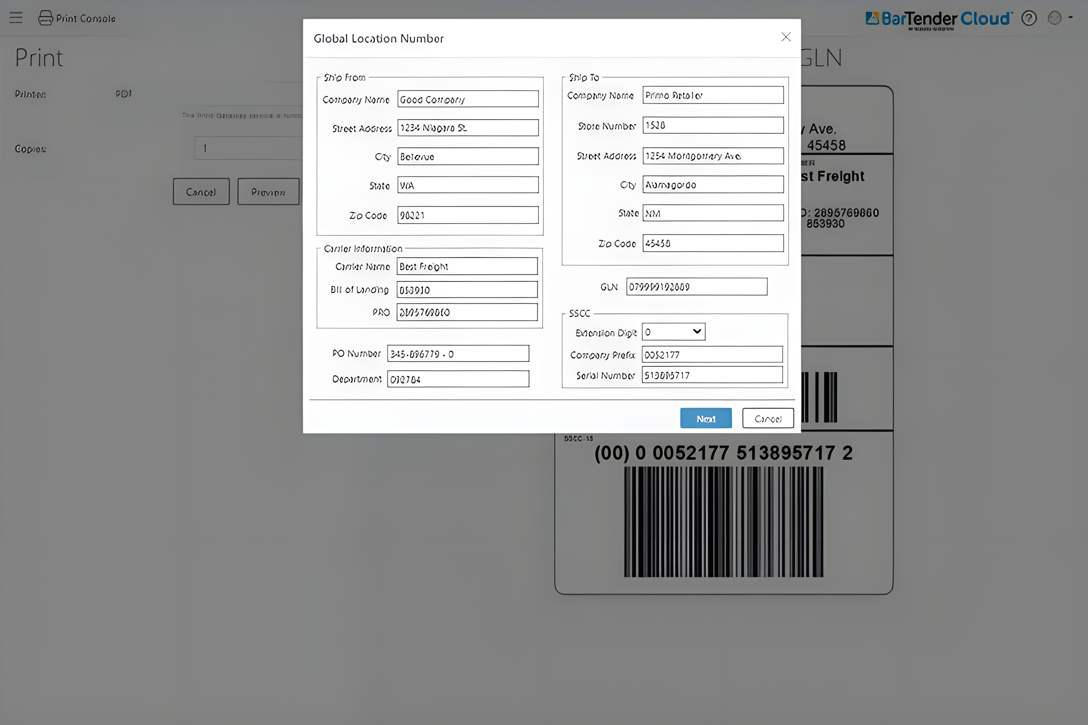
Task: Select the Company Prefix field
Action: pos(712,354)
